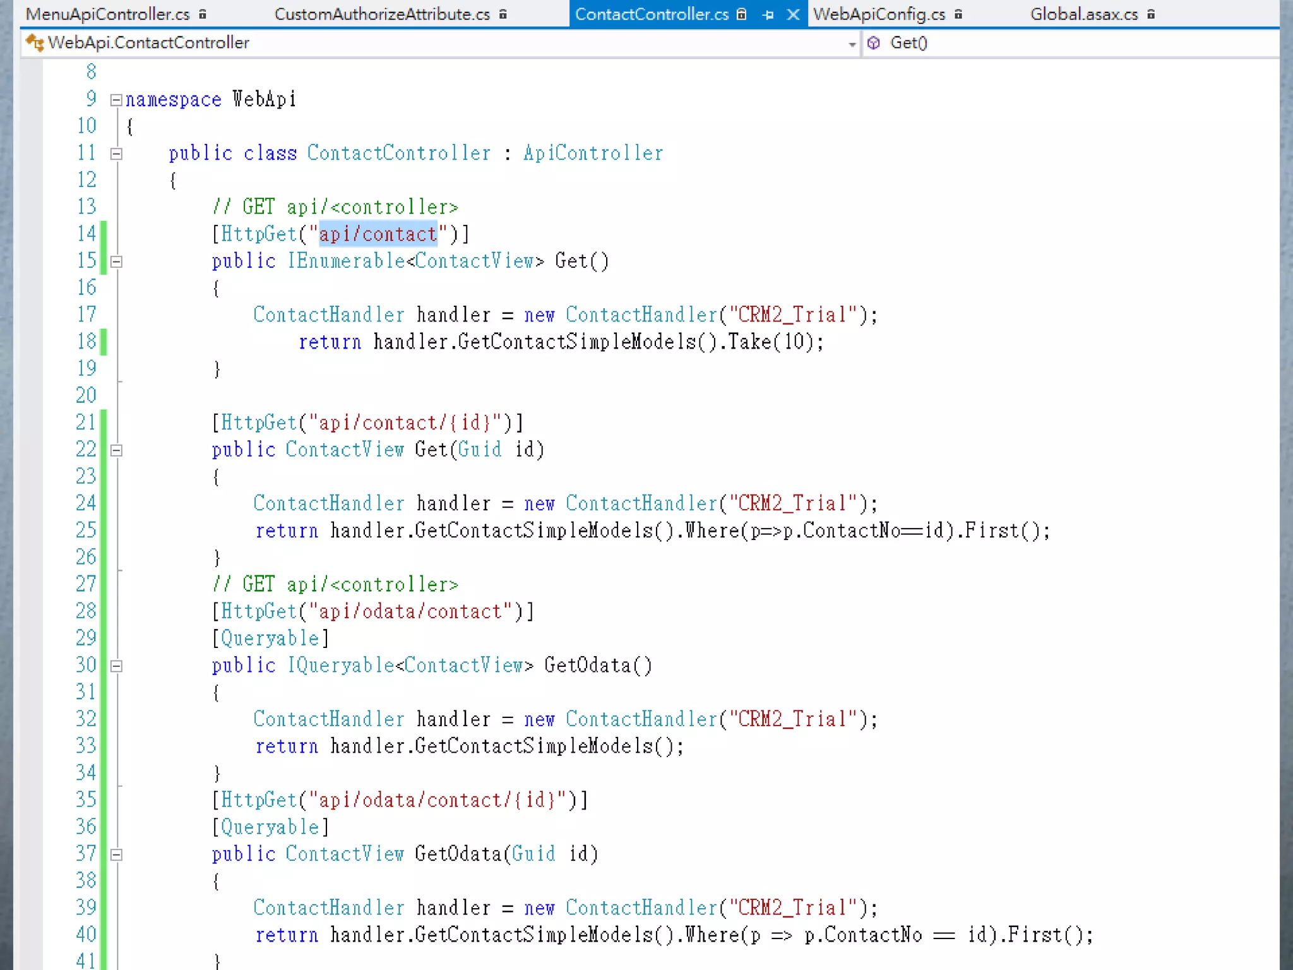Viewport: 1293px width, 970px height.
Task: Collapse the ContactController class outline
Action: (116, 153)
